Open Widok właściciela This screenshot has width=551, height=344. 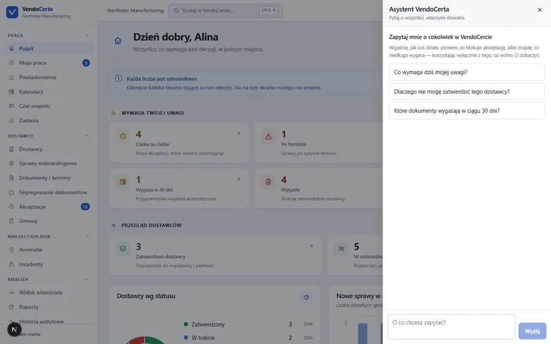(x=49, y=293)
